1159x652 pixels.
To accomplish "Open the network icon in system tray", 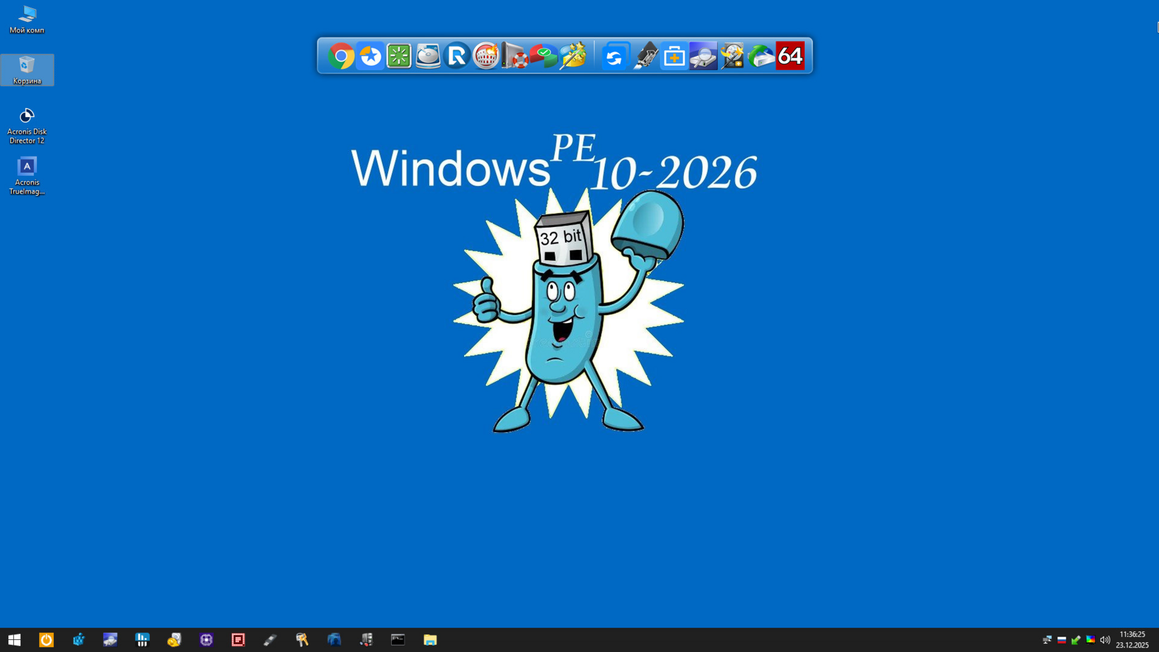I will [1047, 640].
